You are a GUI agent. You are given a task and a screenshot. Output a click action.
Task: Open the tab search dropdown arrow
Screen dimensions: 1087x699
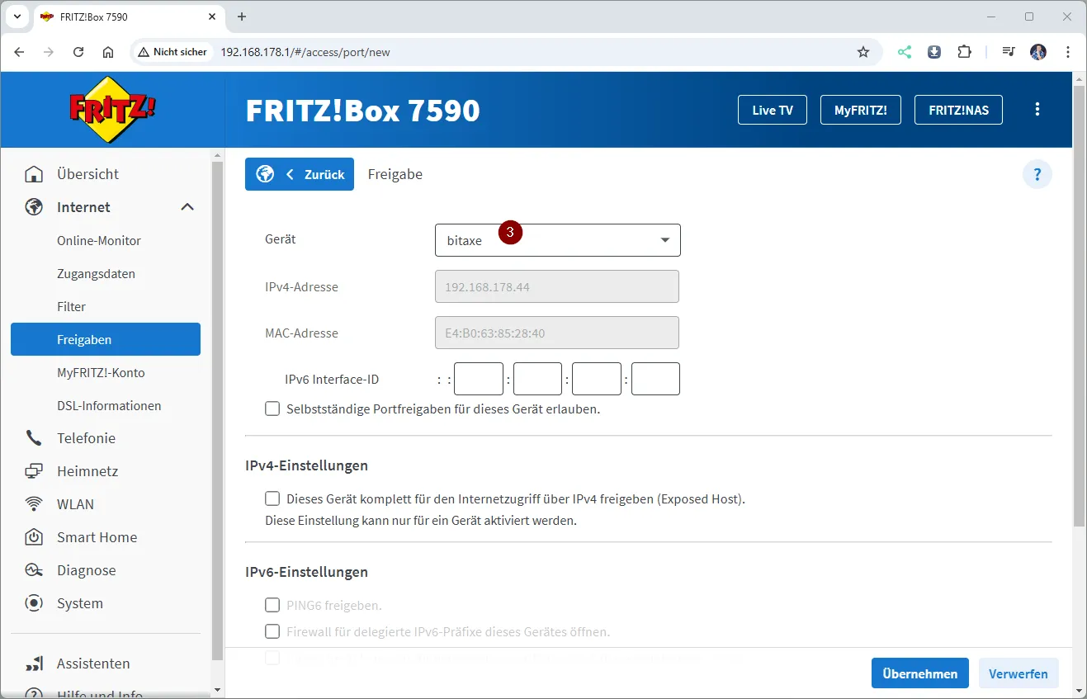(17, 17)
